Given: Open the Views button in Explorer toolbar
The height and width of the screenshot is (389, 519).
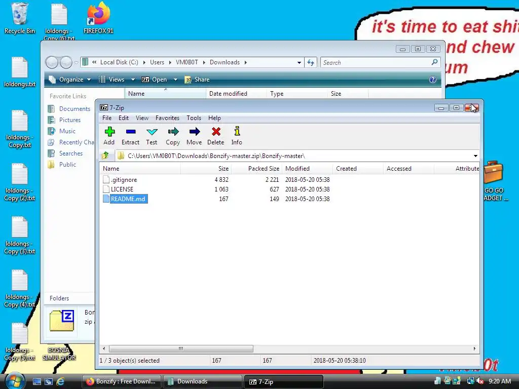Looking at the screenshot, I should pyautogui.click(x=112, y=80).
